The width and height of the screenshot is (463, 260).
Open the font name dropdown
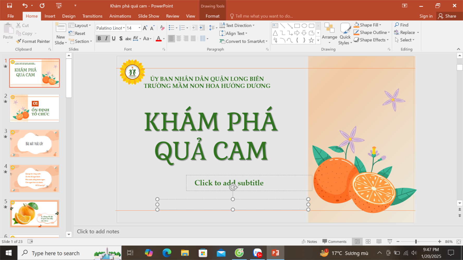(124, 28)
